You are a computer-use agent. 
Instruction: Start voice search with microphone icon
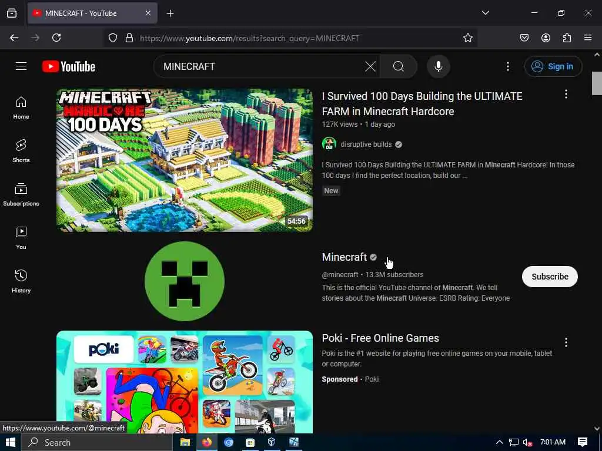439,66
